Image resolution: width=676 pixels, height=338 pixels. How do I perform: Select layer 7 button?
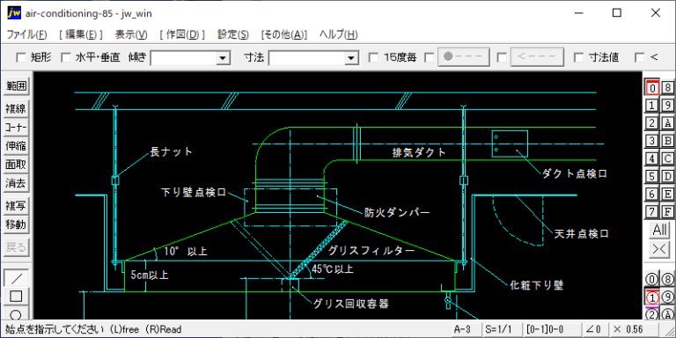tap(652, 211)
